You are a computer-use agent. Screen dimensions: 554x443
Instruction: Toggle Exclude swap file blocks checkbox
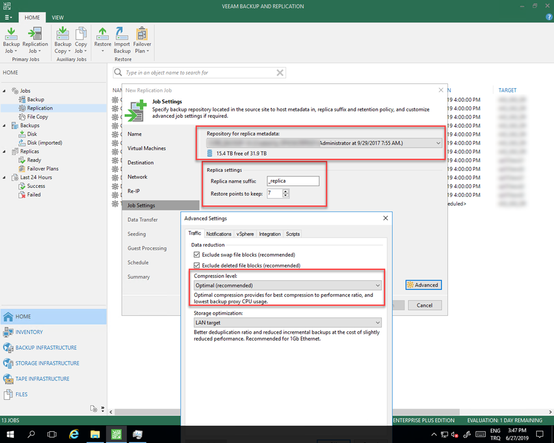197,255
